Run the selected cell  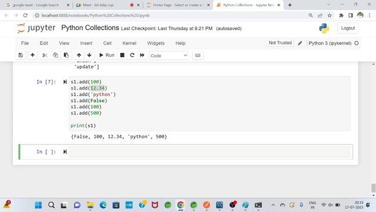[x=107, y=55]
